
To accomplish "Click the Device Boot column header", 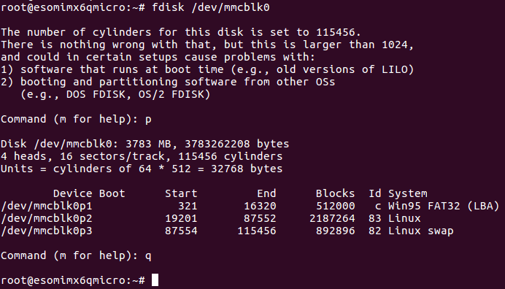I will tap(89, 193).
